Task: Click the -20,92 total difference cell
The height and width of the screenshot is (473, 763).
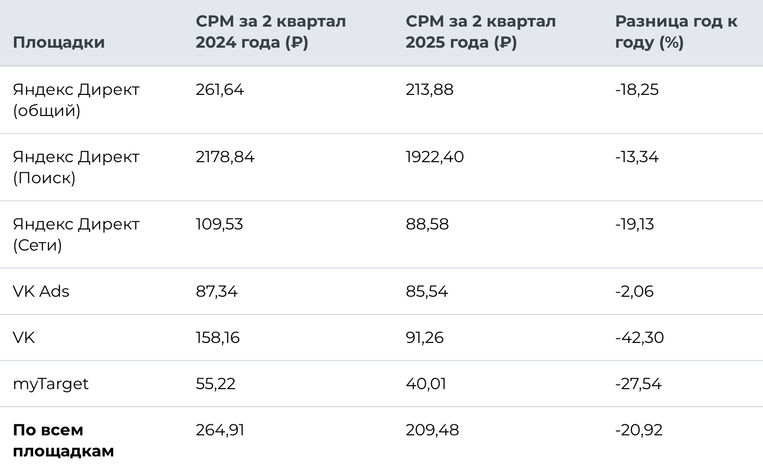Action: pyautogui.click(x=639, y=430)
